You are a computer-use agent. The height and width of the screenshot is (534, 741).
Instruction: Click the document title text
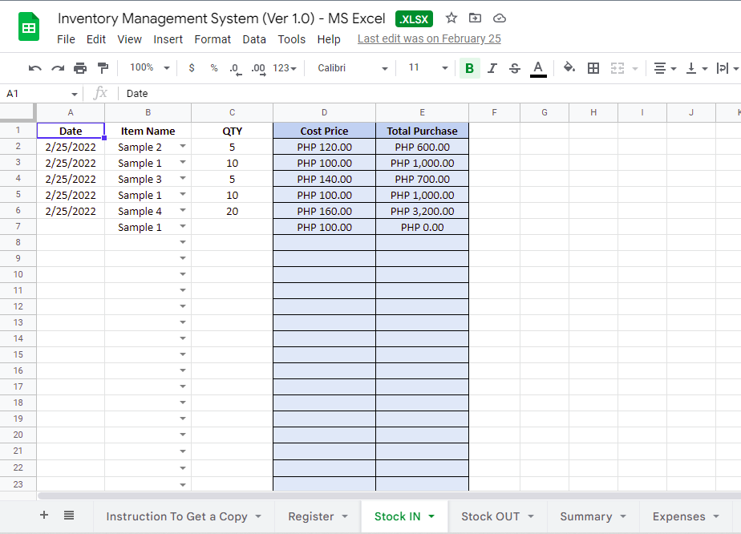[221, 18]
